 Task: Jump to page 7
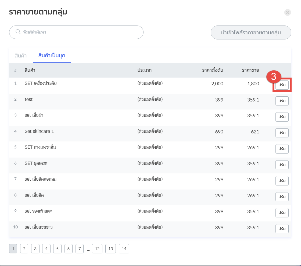(x=80, y=249)
